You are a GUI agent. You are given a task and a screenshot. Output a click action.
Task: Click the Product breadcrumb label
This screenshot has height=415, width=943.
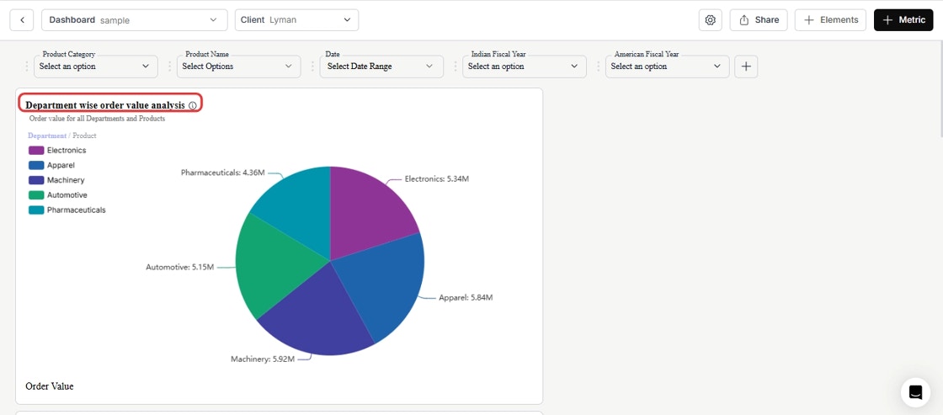pyautogui.click(x=84, y=136)
